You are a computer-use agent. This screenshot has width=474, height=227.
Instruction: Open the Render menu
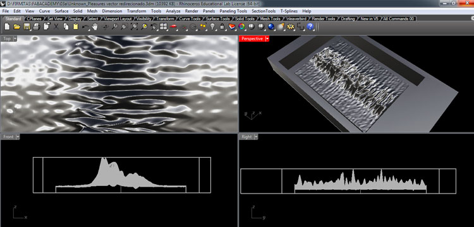[x=191, y=11]
